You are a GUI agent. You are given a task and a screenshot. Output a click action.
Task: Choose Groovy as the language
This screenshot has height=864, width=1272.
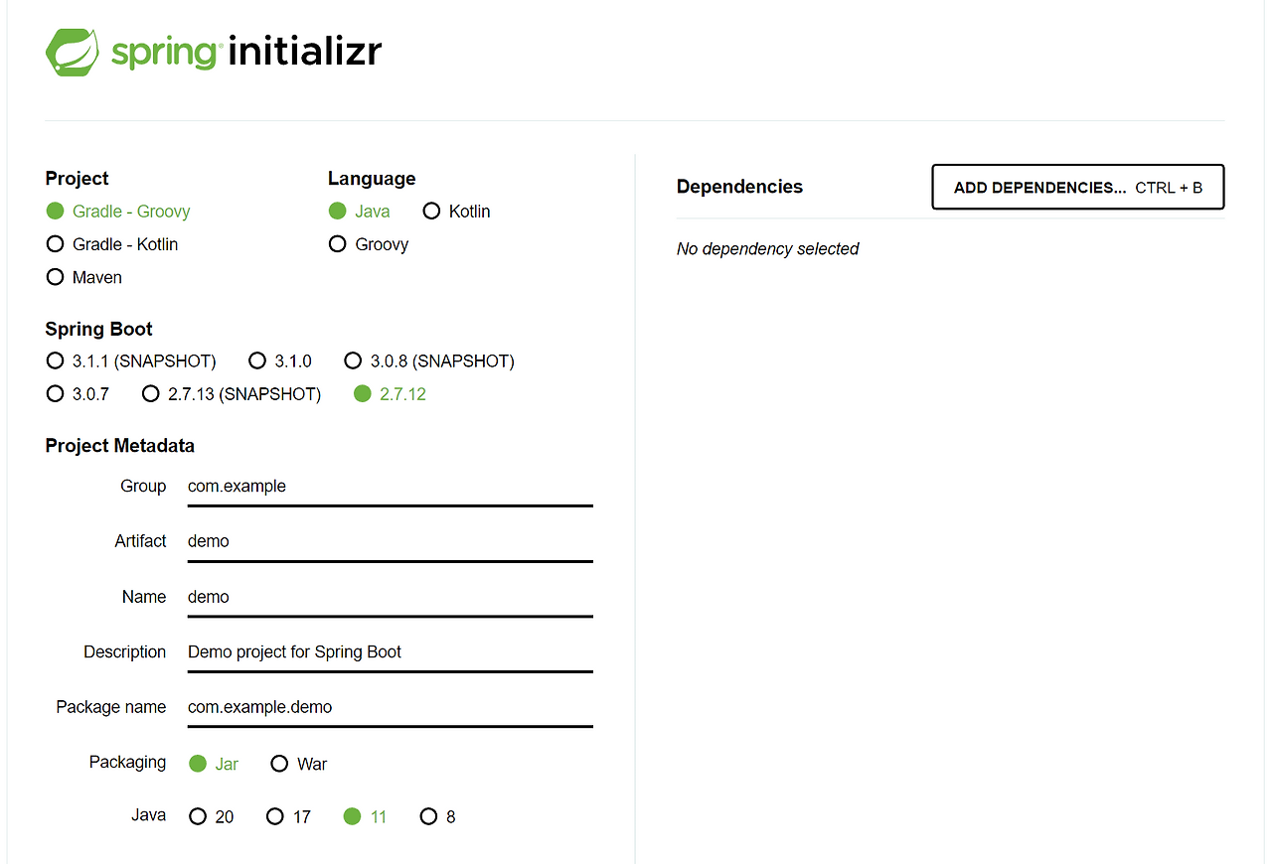[338, 243]
